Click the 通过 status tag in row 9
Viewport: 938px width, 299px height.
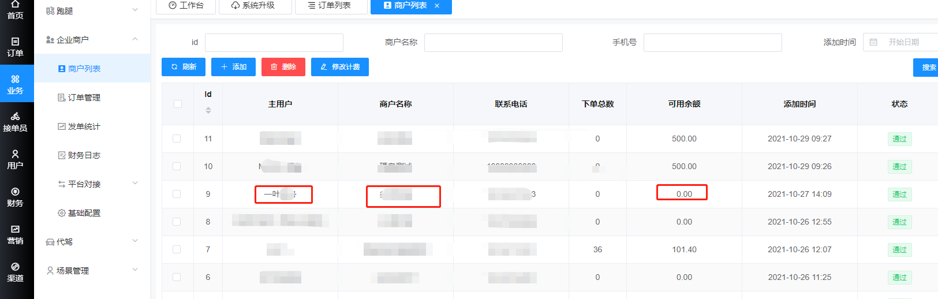[x=899, y=194]
